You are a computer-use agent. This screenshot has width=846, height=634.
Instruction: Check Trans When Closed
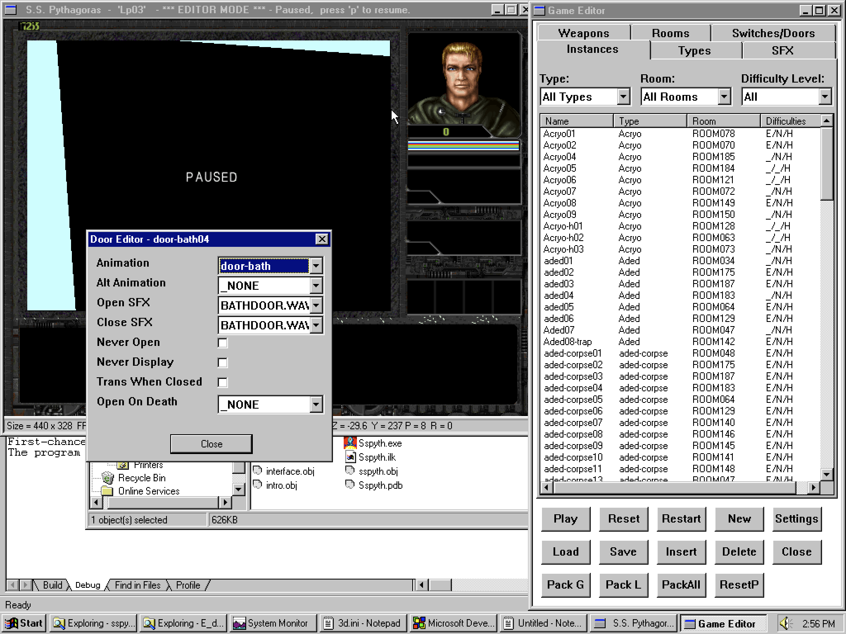pyautogui.click(x=222, y=382)
